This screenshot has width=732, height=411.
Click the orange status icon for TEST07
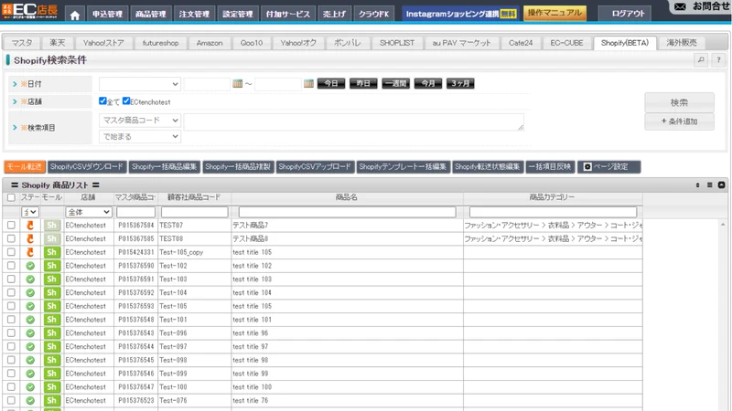pyautogui.click(x=30, y=225)
